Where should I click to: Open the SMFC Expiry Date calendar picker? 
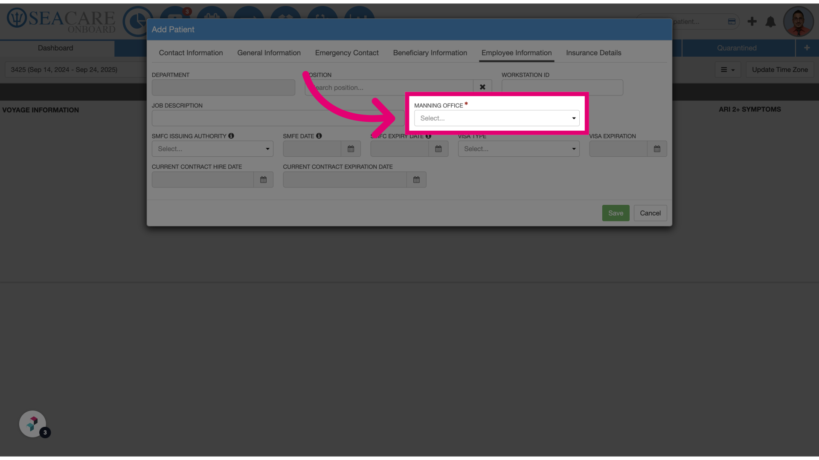439,149
